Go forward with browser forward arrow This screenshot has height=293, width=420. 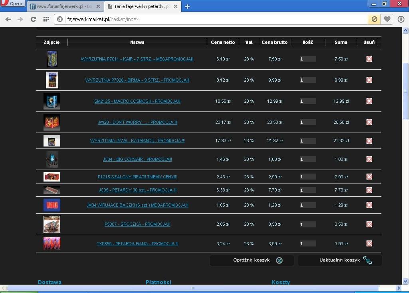pos(20,19)
